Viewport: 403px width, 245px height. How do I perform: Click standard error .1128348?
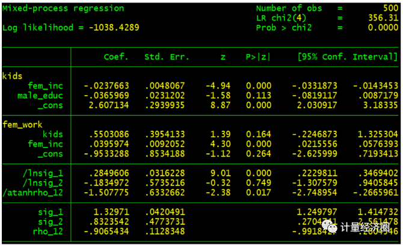[165, 232]
